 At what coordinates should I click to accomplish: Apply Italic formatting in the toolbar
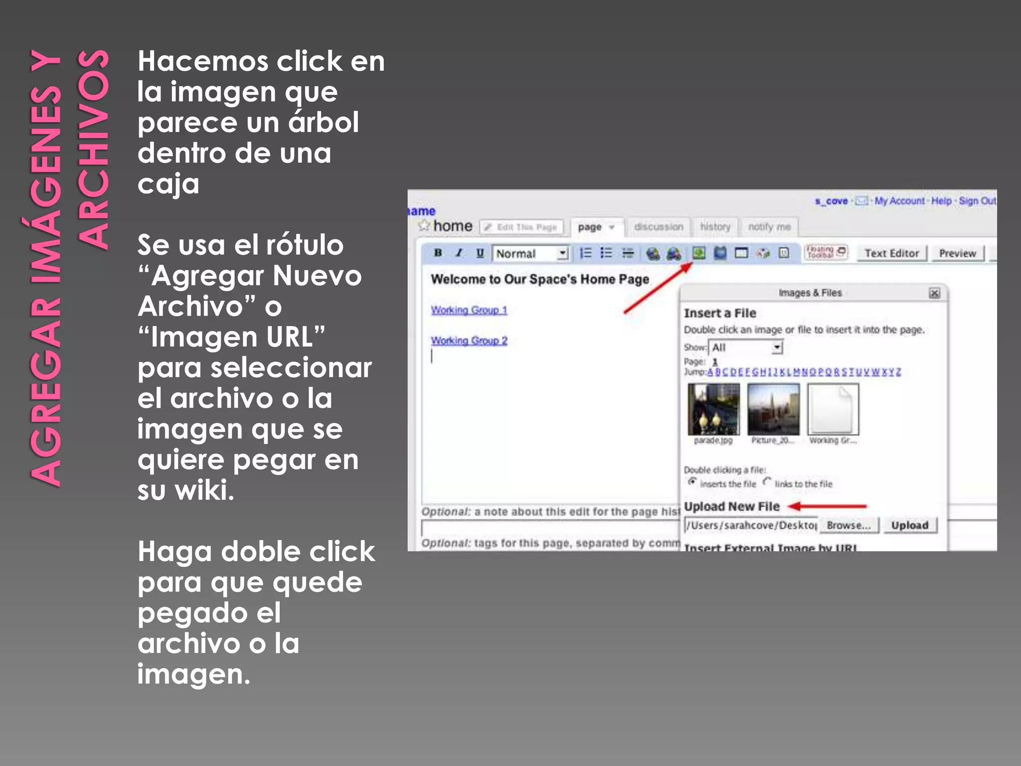click(x=459, y=253)
